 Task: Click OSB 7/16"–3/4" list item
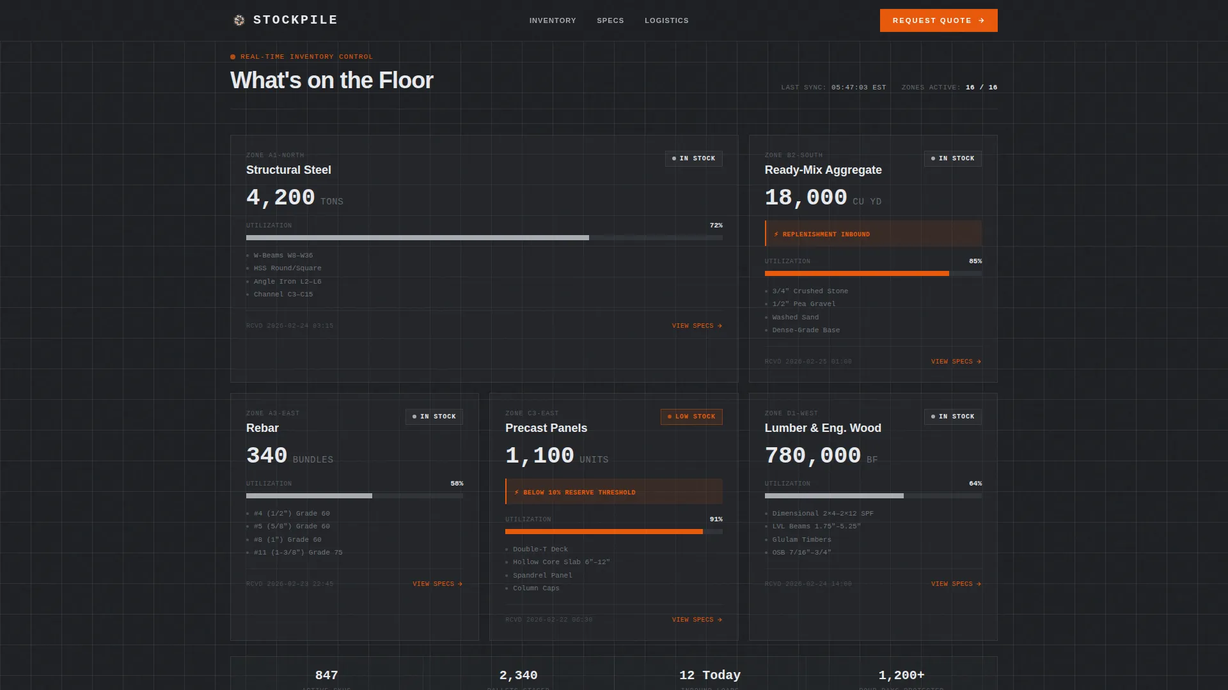click(x=802, y=553)
